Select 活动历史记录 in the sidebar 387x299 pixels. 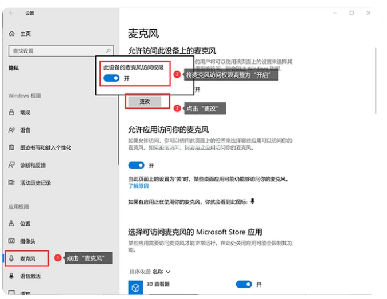pos(35,183)
